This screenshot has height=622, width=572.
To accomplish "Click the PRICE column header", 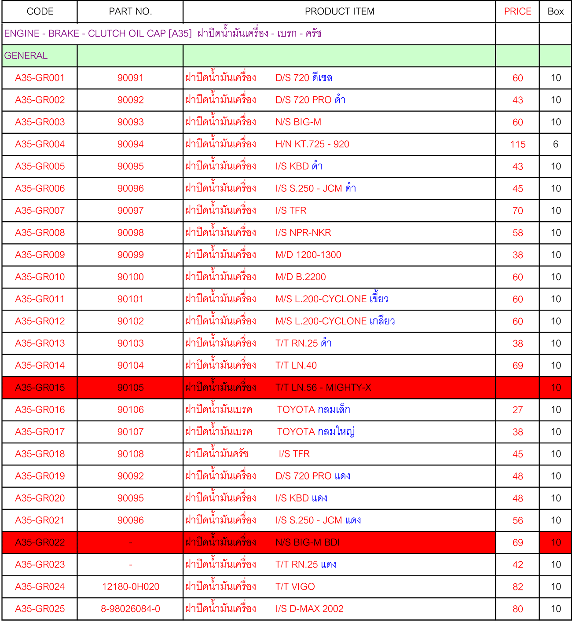I will click(517, 11).
